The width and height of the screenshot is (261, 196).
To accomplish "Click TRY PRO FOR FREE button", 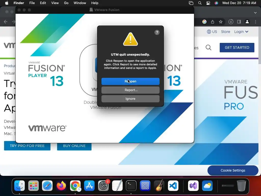I will tap(27, 146).
